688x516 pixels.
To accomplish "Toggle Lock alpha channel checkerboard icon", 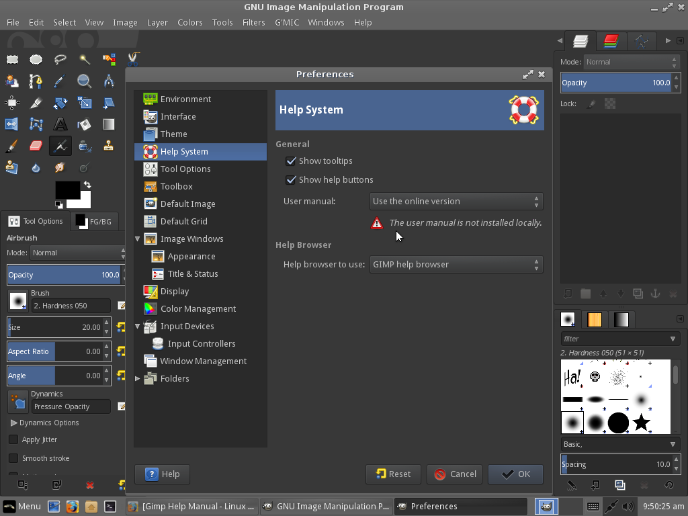I will [x=610, y=103].
